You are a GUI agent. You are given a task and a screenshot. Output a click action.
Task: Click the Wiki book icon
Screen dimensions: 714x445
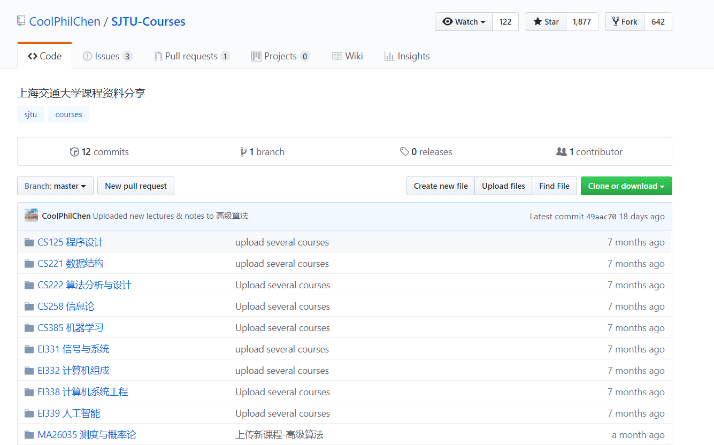337,56
